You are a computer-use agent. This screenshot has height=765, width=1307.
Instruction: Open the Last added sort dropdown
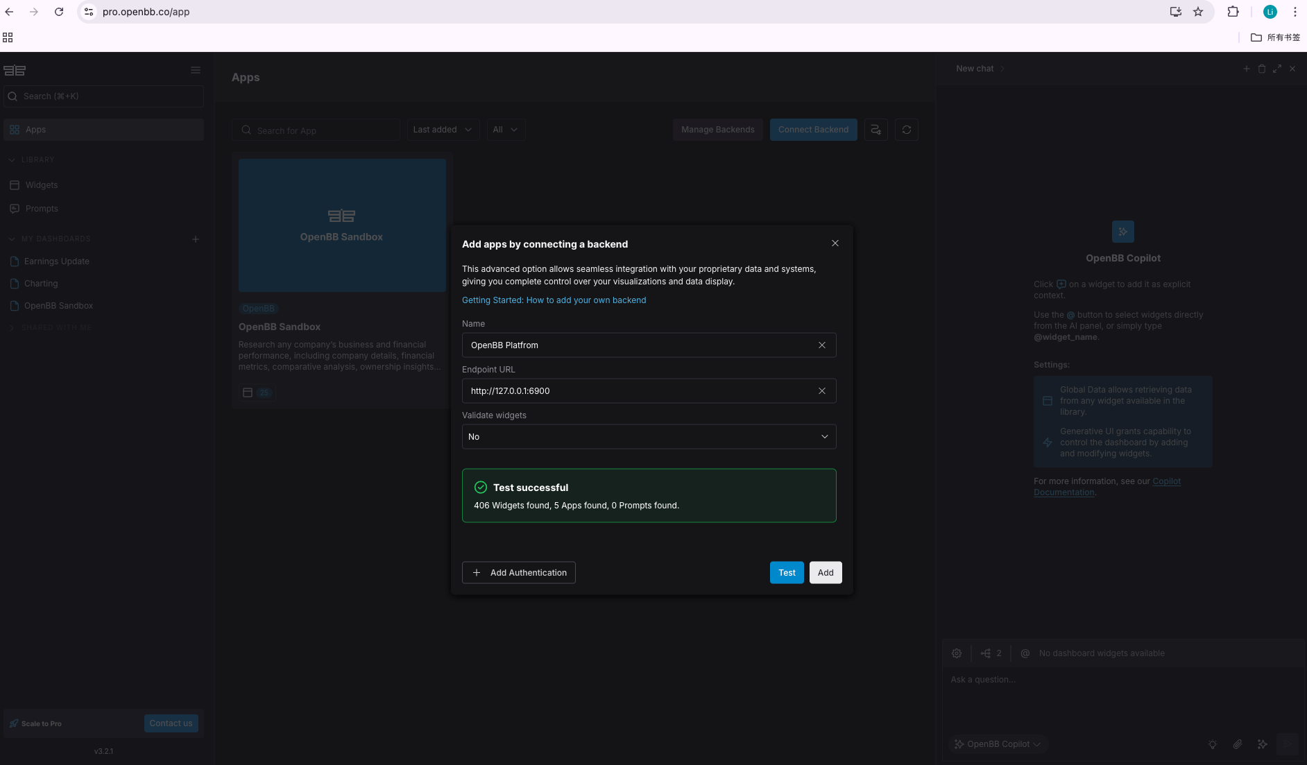pos(443,130)
